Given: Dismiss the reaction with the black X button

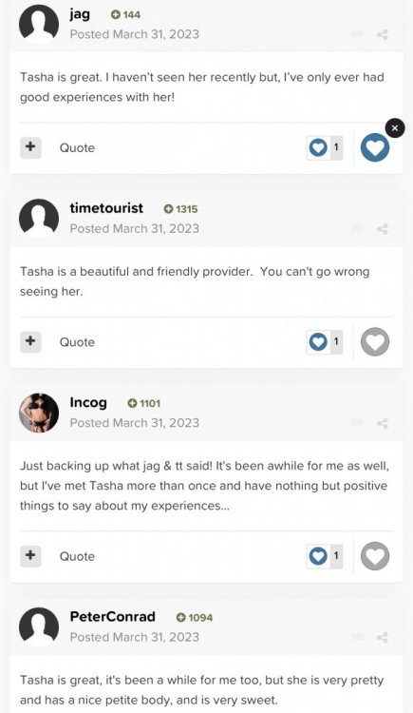Looking at the screenshot, I should tap(395, 128).
